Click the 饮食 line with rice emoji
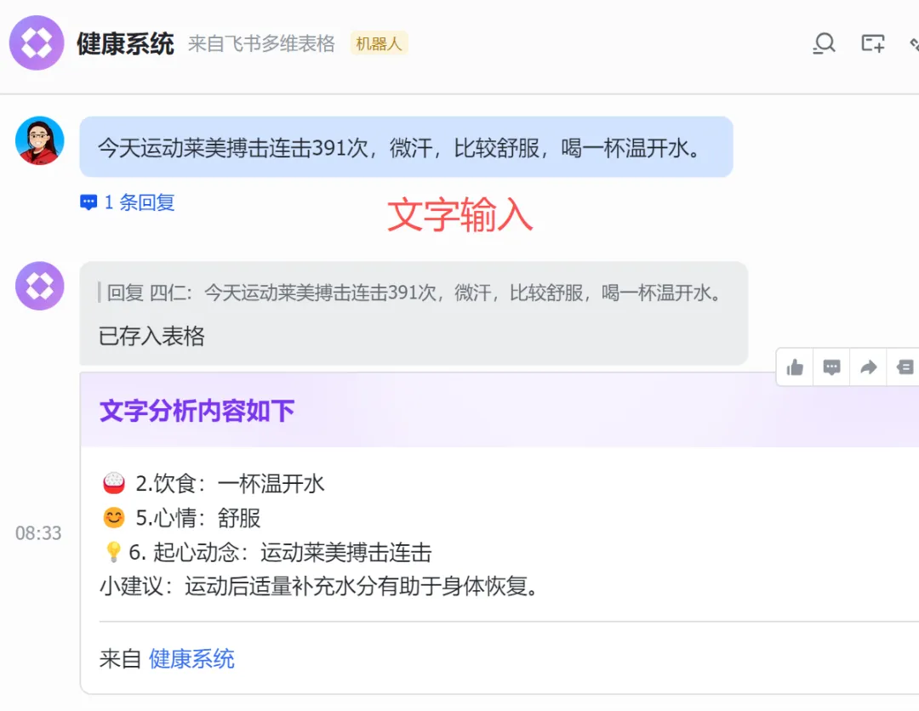 [x=214, y=484]
